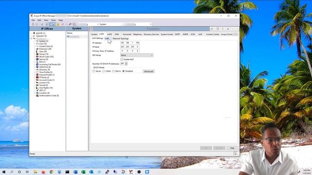Screen dimensions: 312x175
Task: Select the Server DHCP mode radio
Action: tap(94, 71)
